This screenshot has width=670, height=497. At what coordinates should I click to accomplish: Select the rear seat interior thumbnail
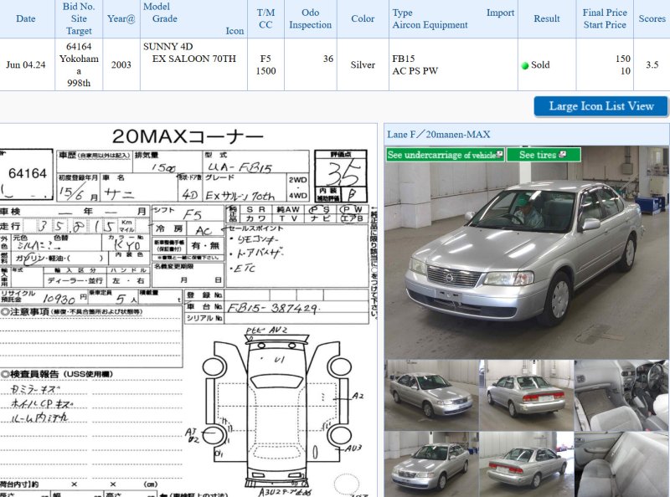click(x=621, y=464)
